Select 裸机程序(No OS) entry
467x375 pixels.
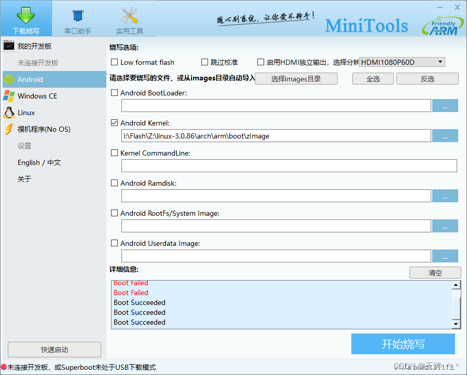coord(54,129)
